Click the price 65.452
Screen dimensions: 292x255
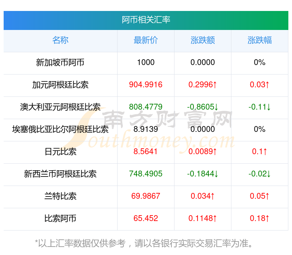[x=146, y=218]
